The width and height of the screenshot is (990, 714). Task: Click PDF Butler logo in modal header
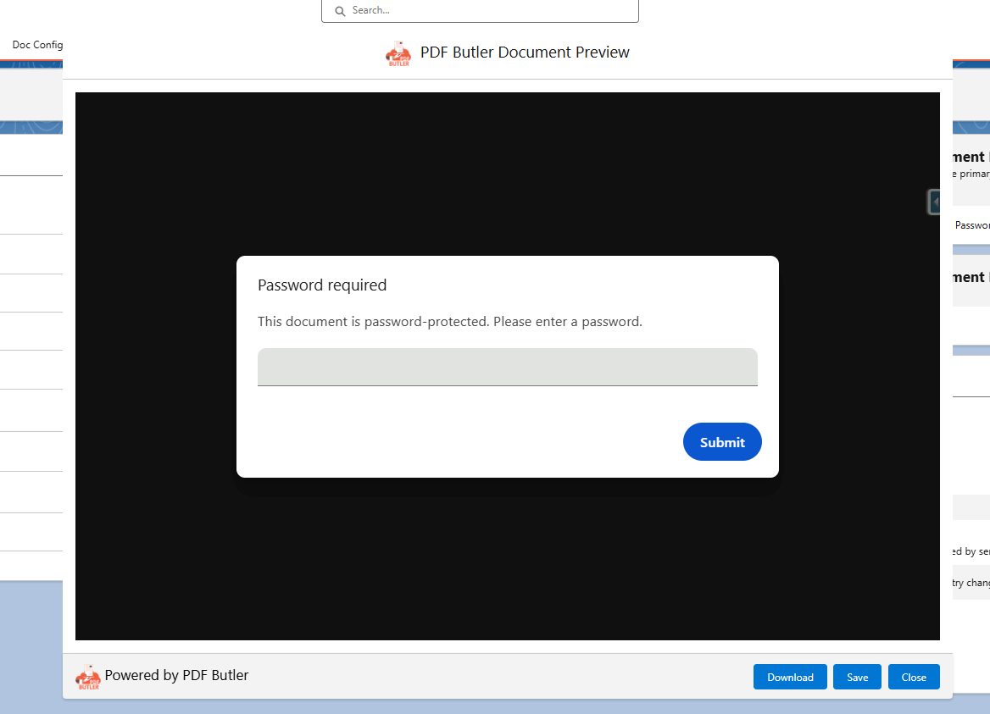click(x=398, y=53)
